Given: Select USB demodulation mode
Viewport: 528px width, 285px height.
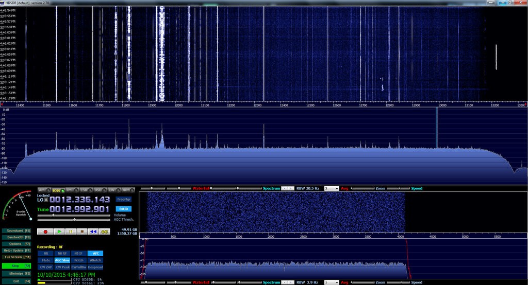Looking at the screenshot, I should coord(100,190).
